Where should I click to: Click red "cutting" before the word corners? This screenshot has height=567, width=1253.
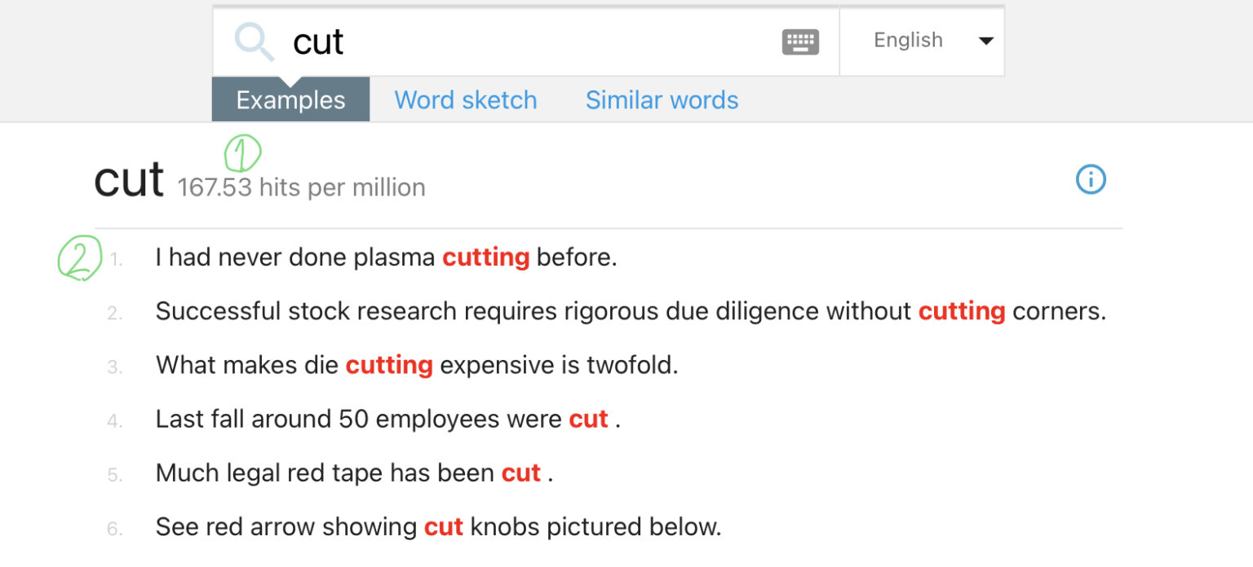click(961, 311)
